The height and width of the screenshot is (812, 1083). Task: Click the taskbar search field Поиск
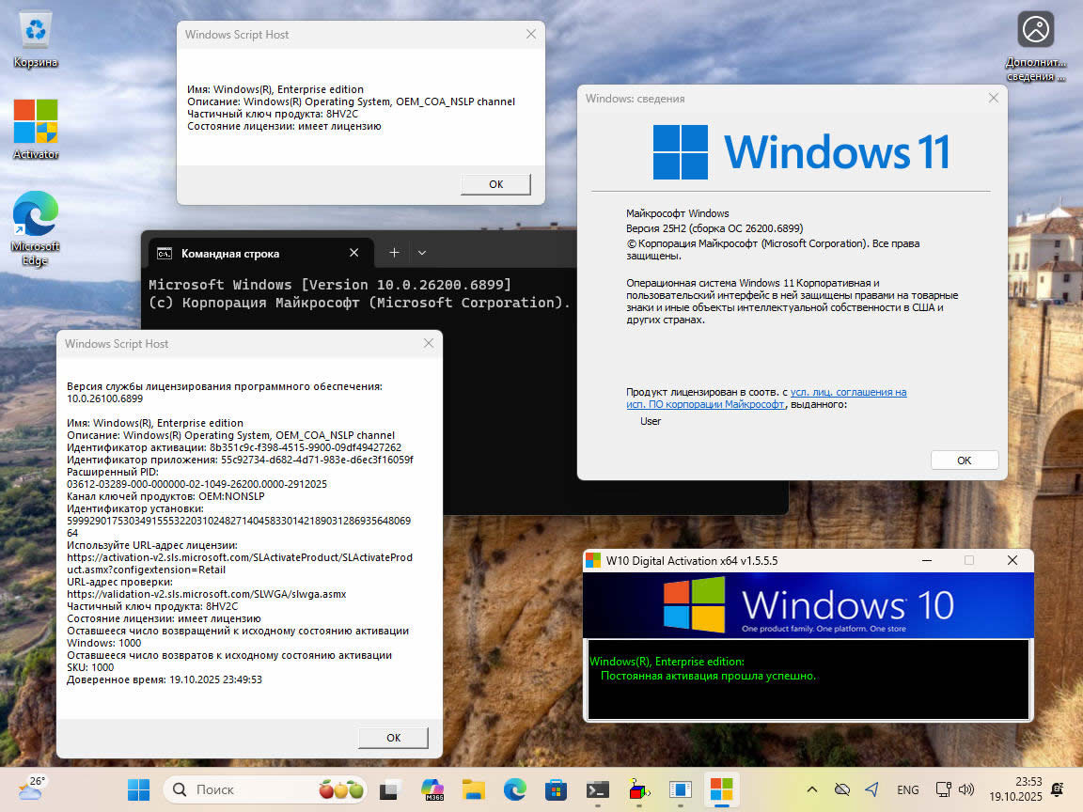(x=265, y=789)
